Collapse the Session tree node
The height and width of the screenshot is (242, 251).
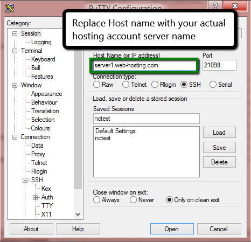click(x=15, y=33)
